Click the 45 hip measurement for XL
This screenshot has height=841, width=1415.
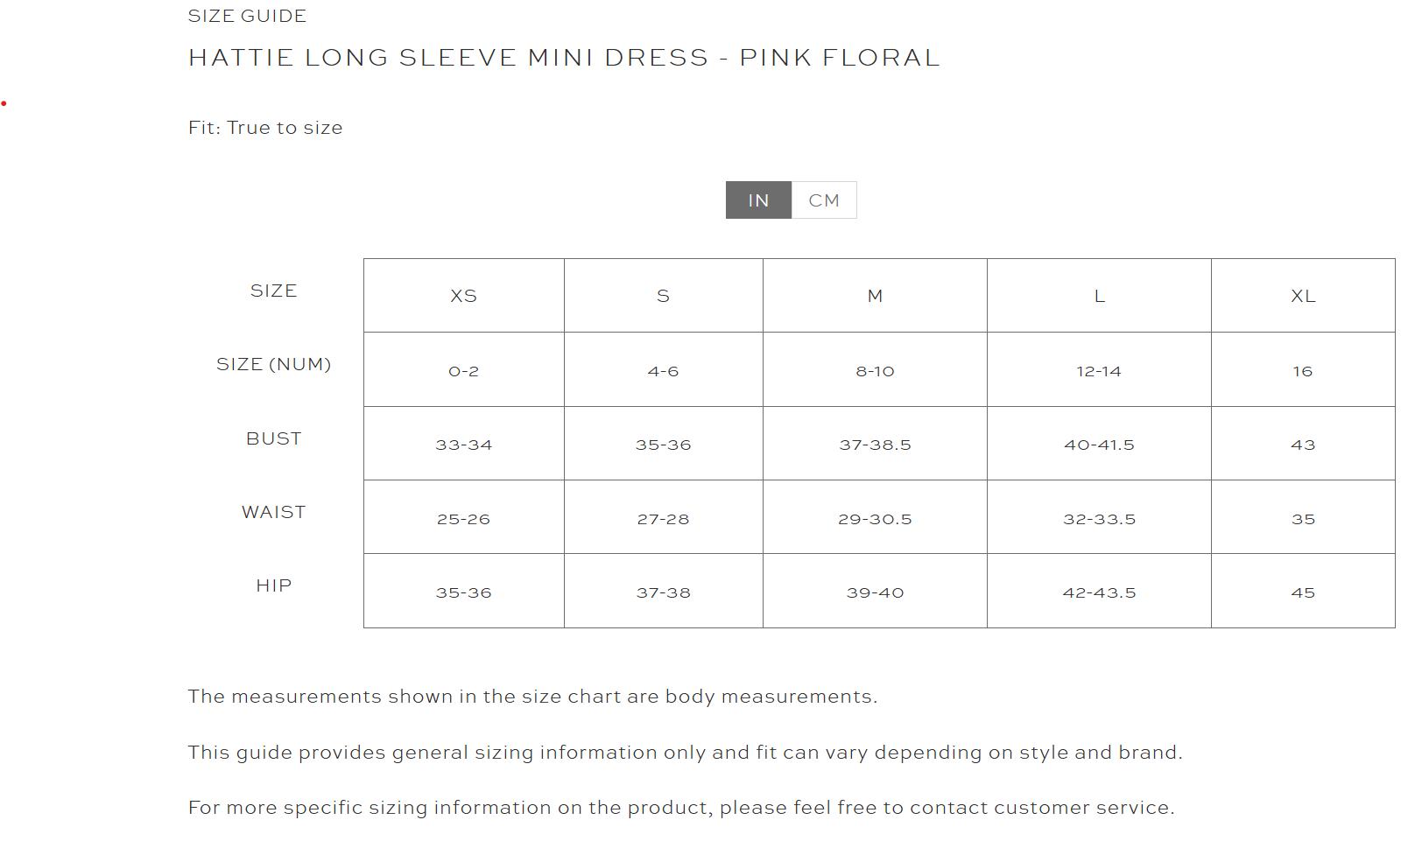[x=1304, y=592]
